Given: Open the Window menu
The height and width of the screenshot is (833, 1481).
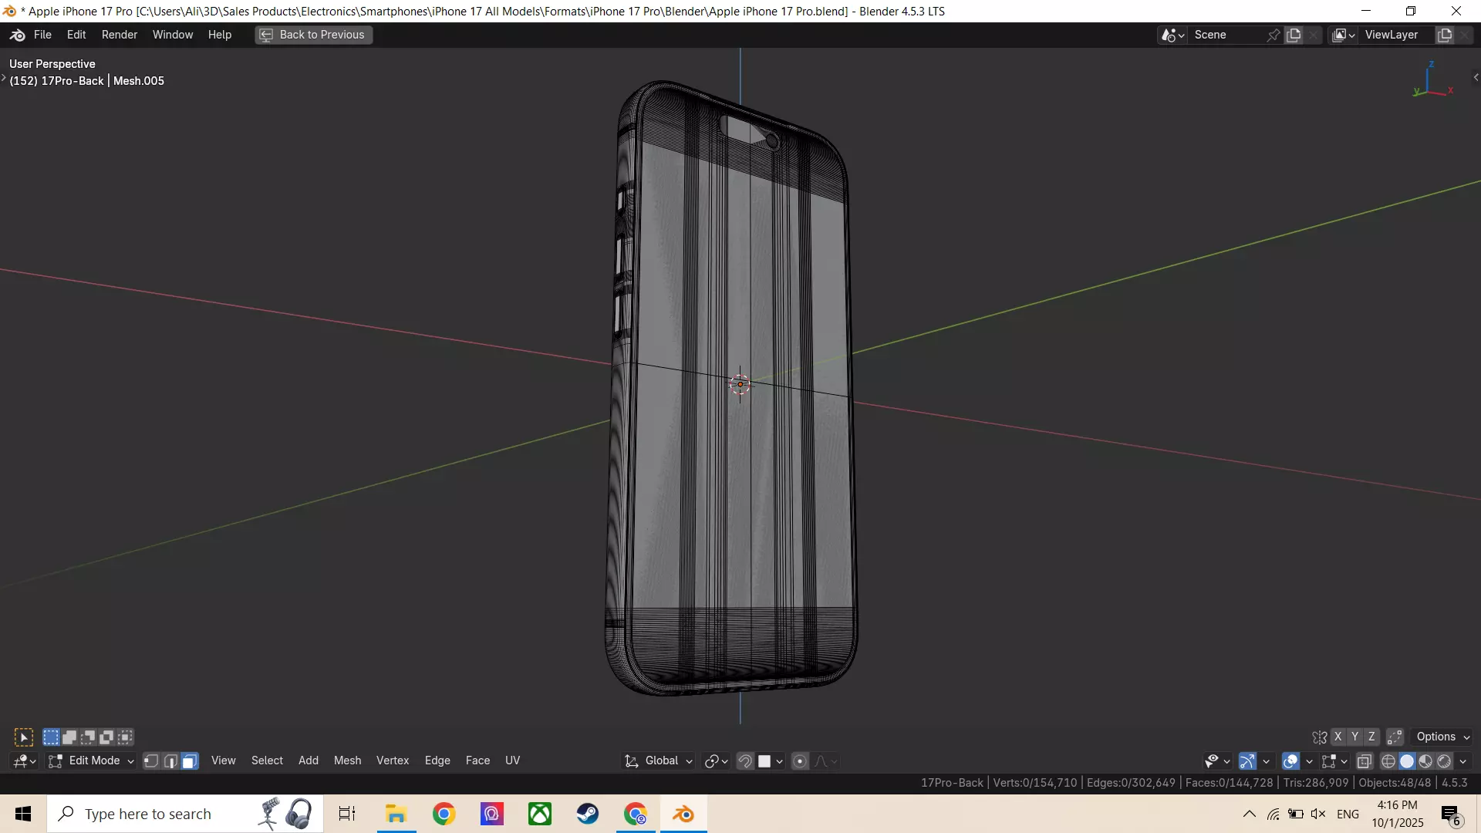Looking at the screenshot, I should pos(173,35).
